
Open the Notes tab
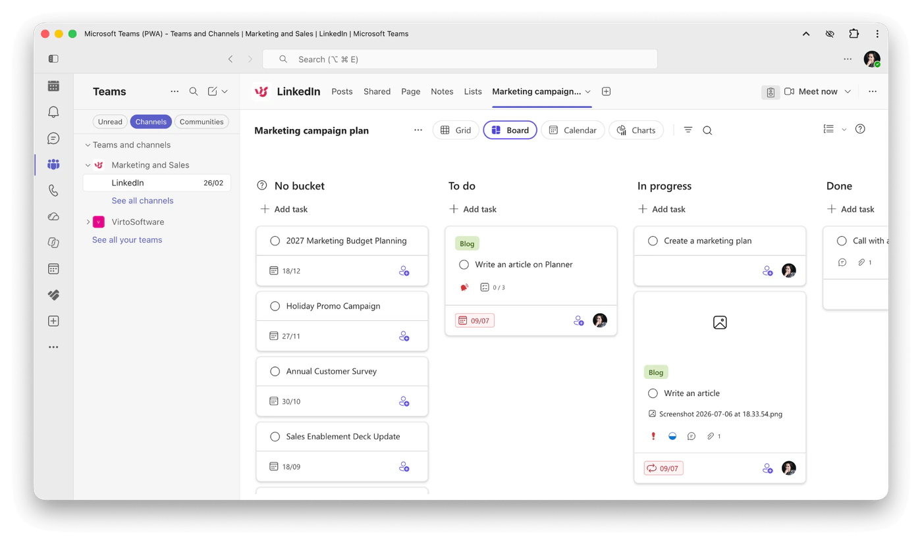[x=442, y=91]
